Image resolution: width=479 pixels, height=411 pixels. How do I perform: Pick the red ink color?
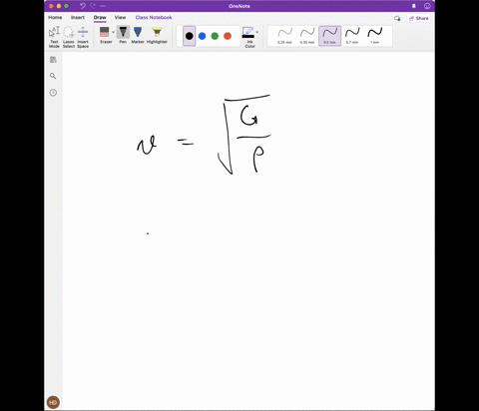[228, 36]
